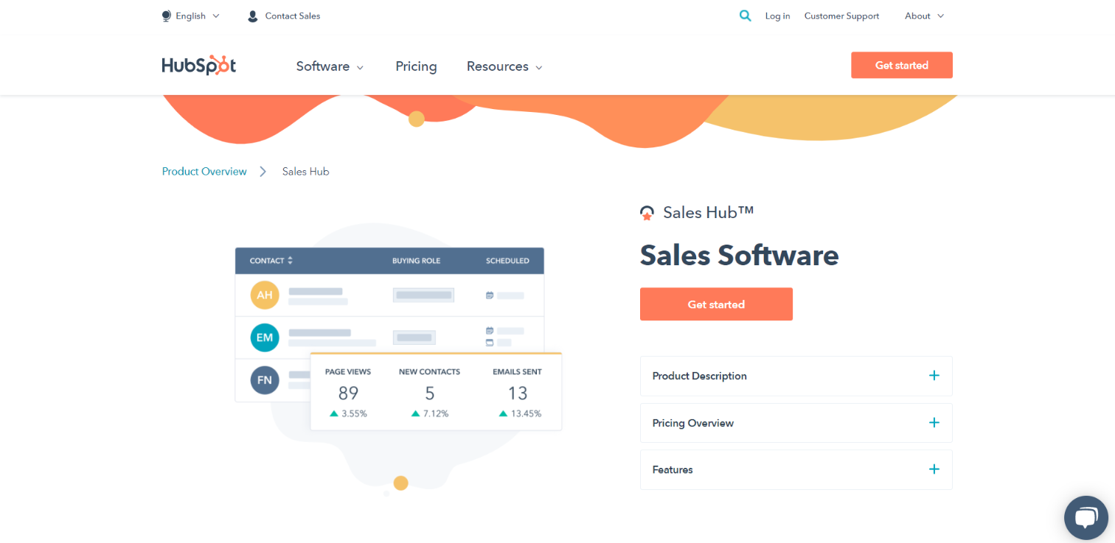Click the EM contact avatar
Image resolution: width=1115 pixels, height=543 pixels.
265,338
